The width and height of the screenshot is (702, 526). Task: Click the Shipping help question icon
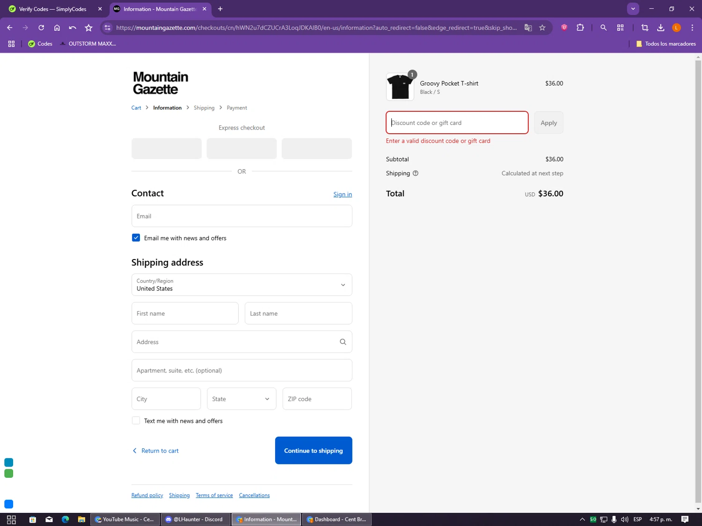coord(415,173)
